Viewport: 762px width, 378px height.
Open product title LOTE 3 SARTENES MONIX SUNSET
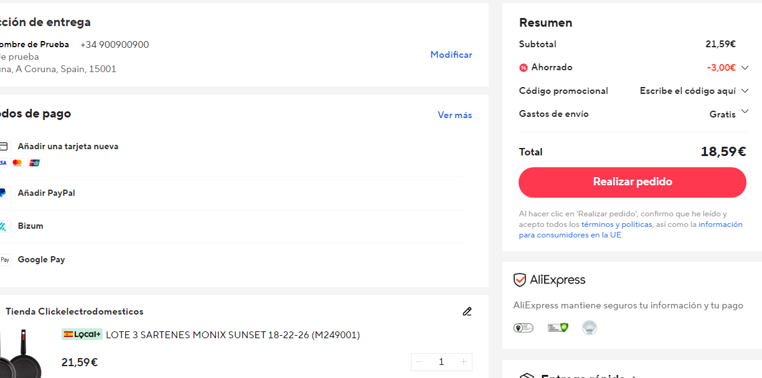233,335
